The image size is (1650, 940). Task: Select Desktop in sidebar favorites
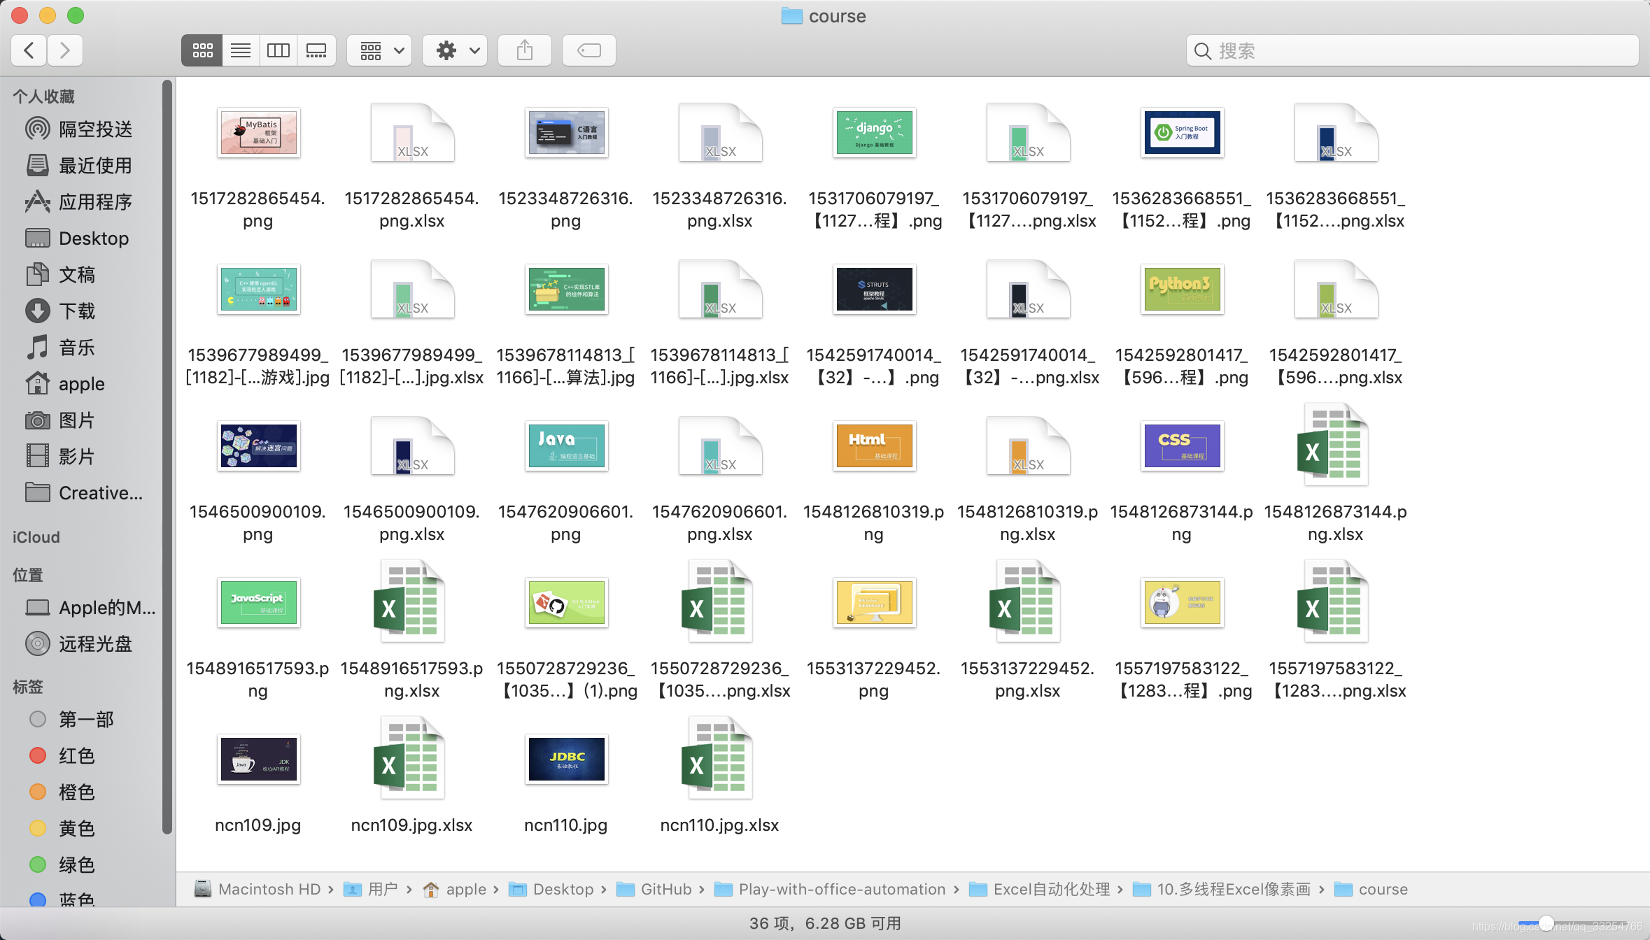click(77, 238)
